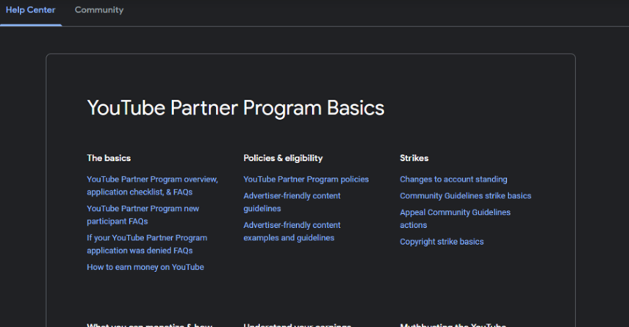Image resolution: width=629 pixels, height=327 pixels.
Task: Open YouTube Partner Program policies link
Action: point(306,179)
